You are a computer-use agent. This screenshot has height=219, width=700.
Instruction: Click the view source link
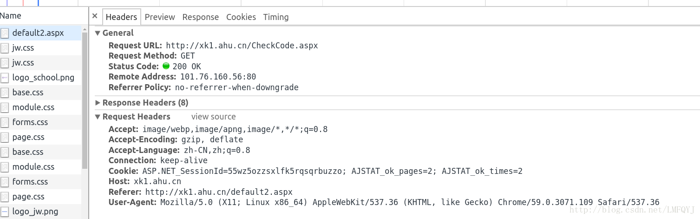tap(214, 117)
